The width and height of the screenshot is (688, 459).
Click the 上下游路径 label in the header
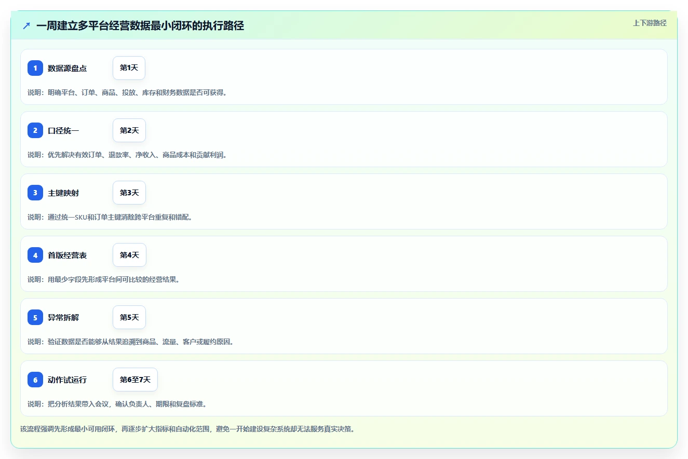(x=650, y=23)
